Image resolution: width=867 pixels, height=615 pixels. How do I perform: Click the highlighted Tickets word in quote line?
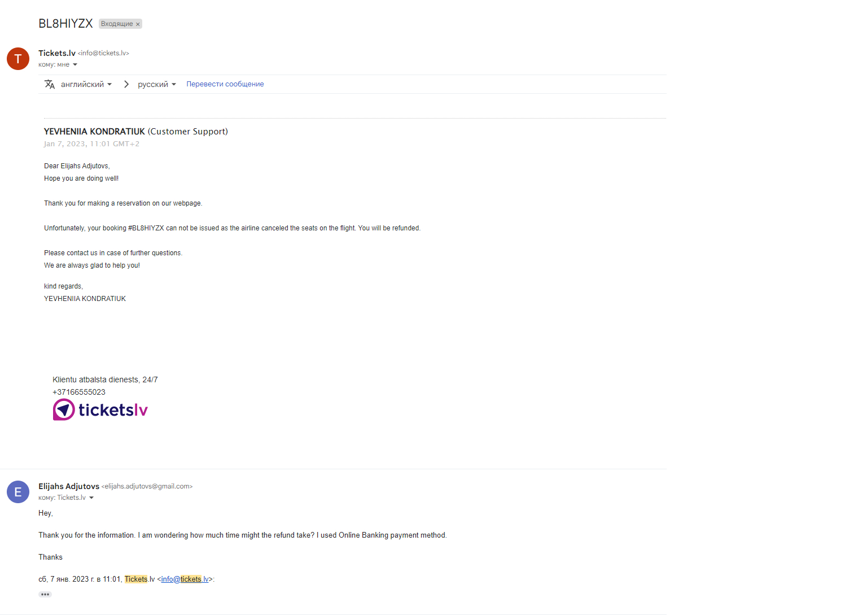point(136,579)
